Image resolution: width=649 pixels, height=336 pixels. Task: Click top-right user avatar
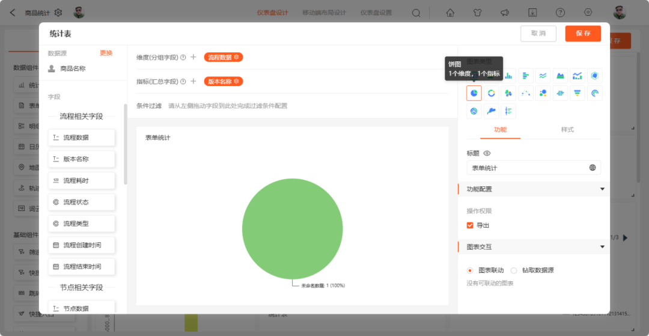click(x=619, y=13)
